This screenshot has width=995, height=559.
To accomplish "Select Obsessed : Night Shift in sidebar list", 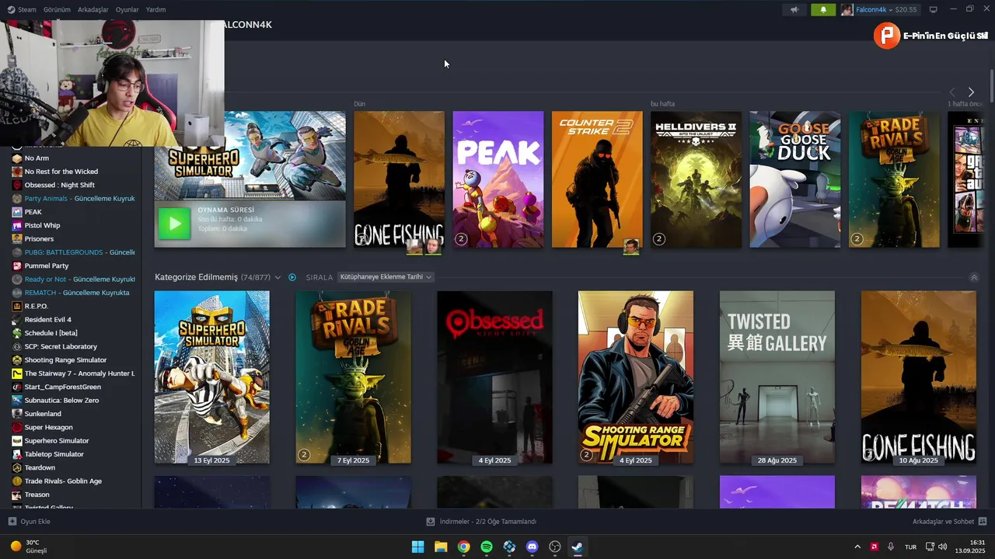I will tap(59, 185).
